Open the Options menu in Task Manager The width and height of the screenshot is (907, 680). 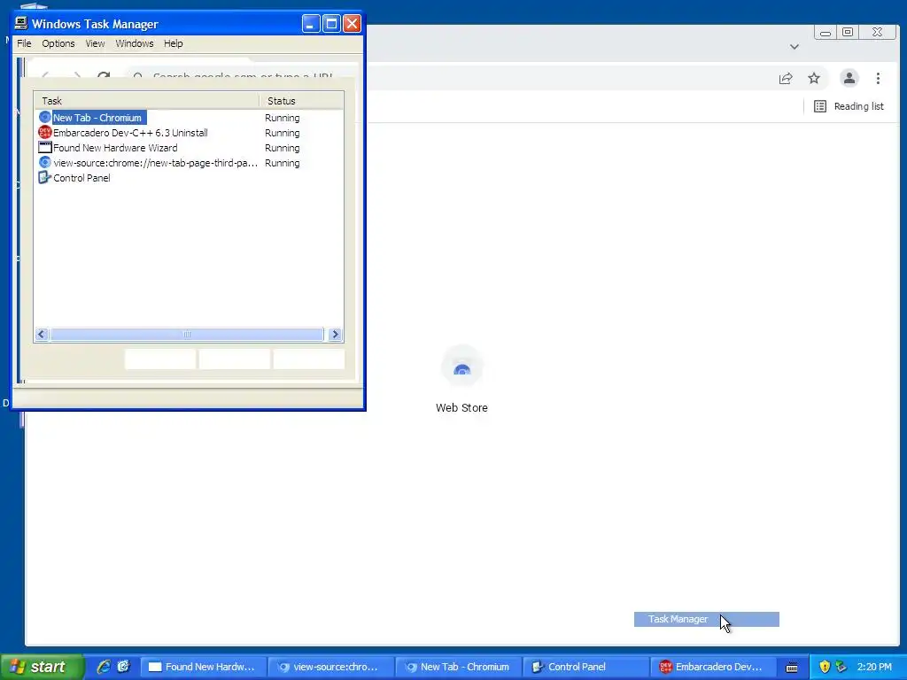click(58, 43)
